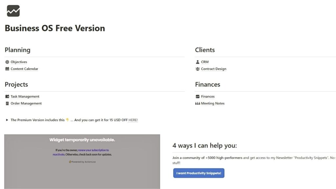Open the Order Management page
Viewport: 336px width, 189px height.
(x=26, y=103)
